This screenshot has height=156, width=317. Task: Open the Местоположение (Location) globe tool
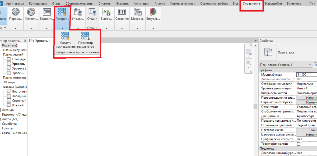(x=31, y=12)
